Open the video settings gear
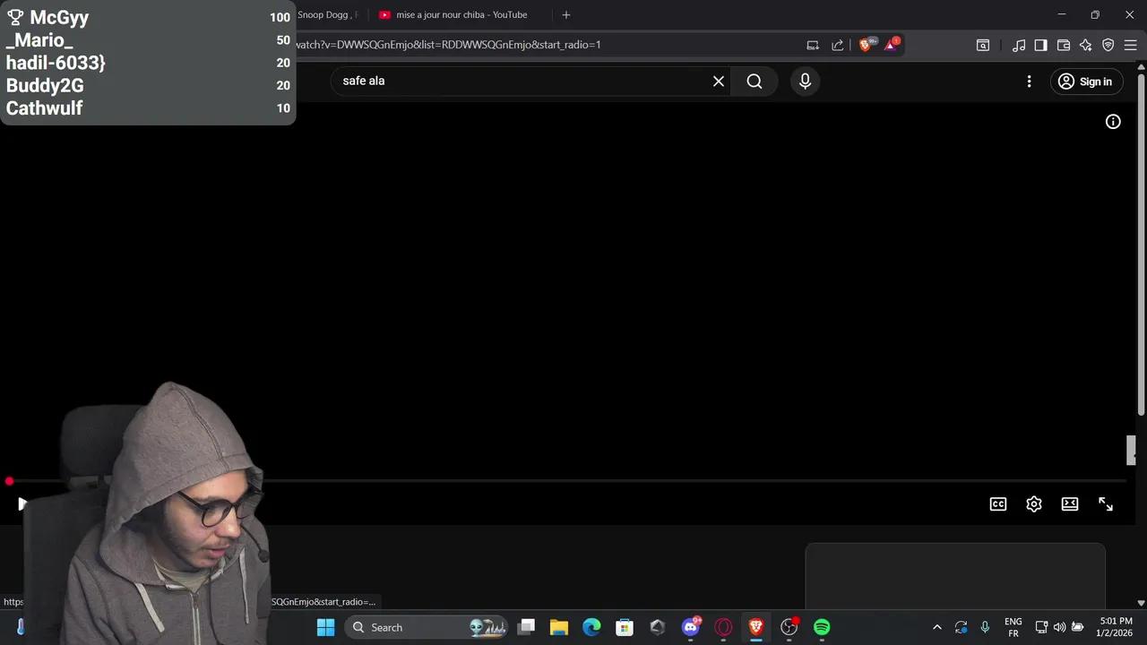The image size is (1147, 645). click(1034, 503)
